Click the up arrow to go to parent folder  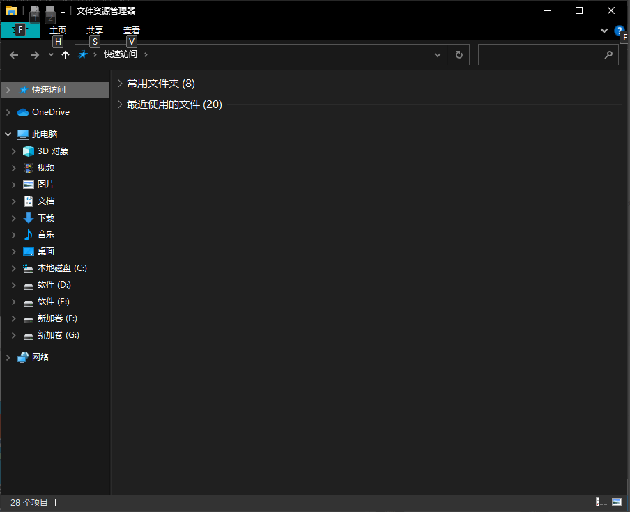[x=65, y=54]
